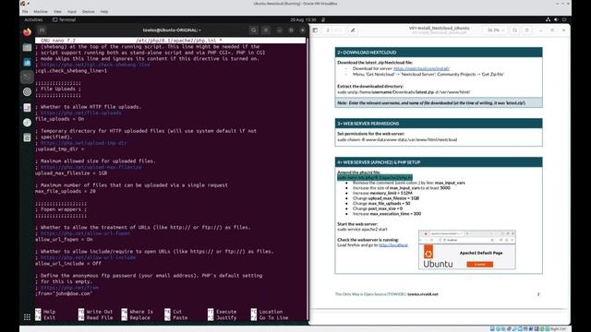Open the zoom level dropdown showing 56.3%

coord(496,30)
